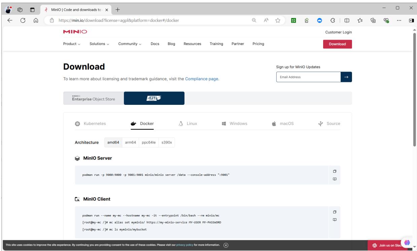The height and width of the screenshot is (251, 417).
Task: Open Customer Login link
Action: [x=339, y=32]
